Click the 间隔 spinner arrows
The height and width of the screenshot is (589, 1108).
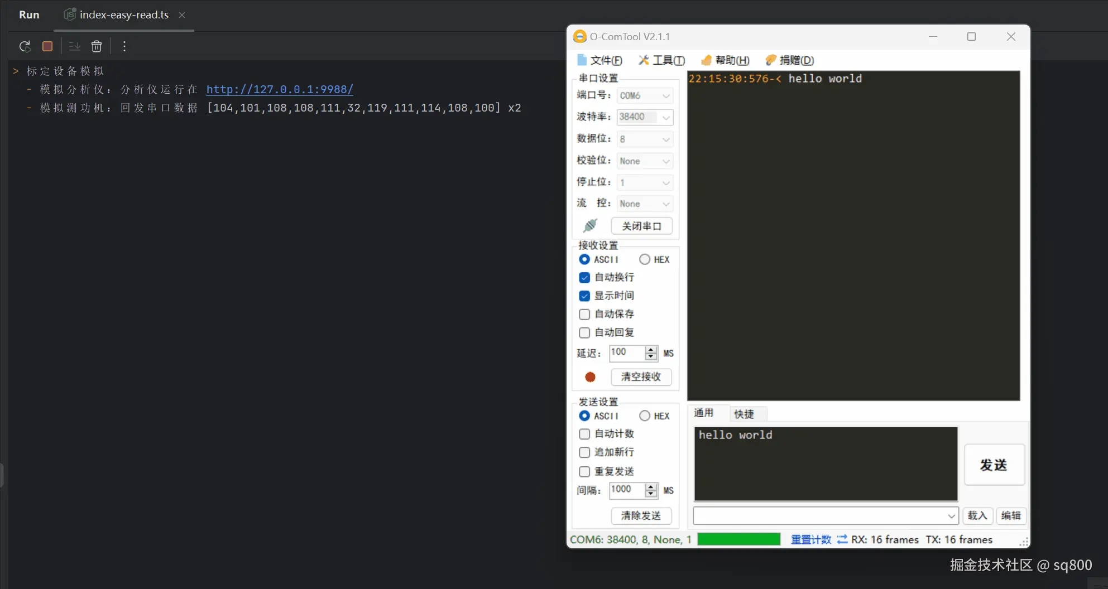tap(651, 490)
